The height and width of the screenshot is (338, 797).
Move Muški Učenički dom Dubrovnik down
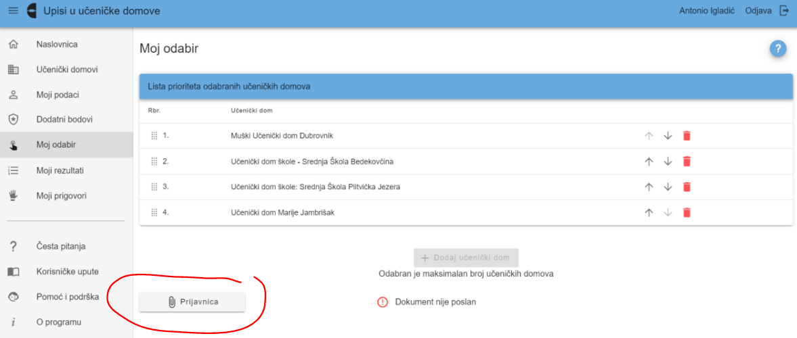pyautogui.click(x=668, y=135)
